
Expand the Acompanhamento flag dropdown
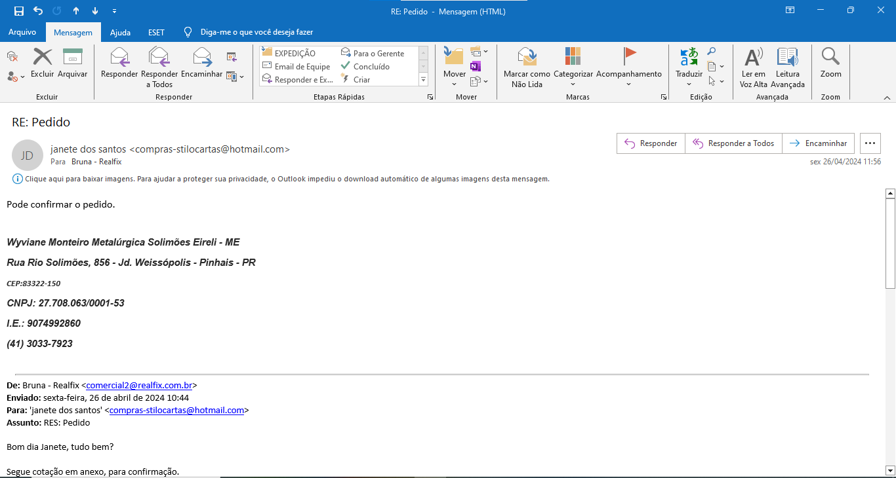(628, 84)
